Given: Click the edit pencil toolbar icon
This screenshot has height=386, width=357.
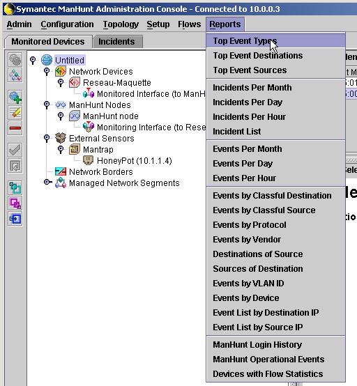Looking at the screenshot, I should coord(15,112).
